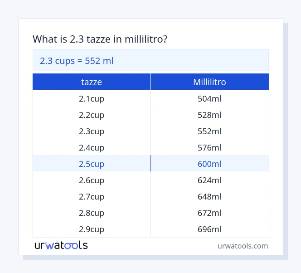Select the highlighted 2.5cup cell

(x=92, y=164)
